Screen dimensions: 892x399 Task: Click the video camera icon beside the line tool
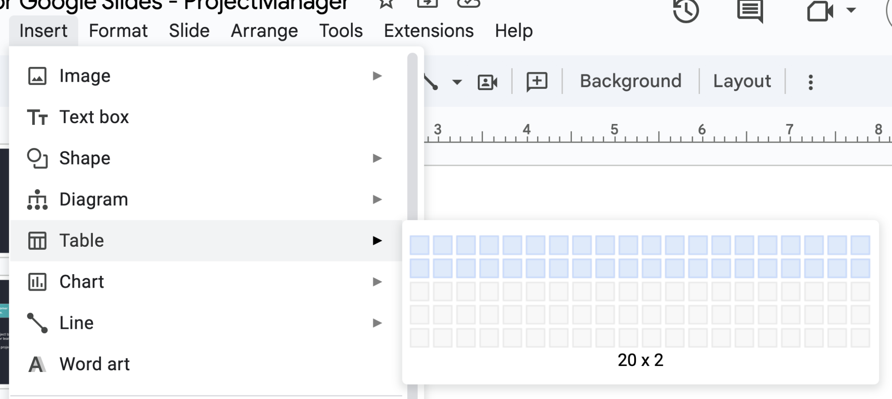tap(487, 81)
